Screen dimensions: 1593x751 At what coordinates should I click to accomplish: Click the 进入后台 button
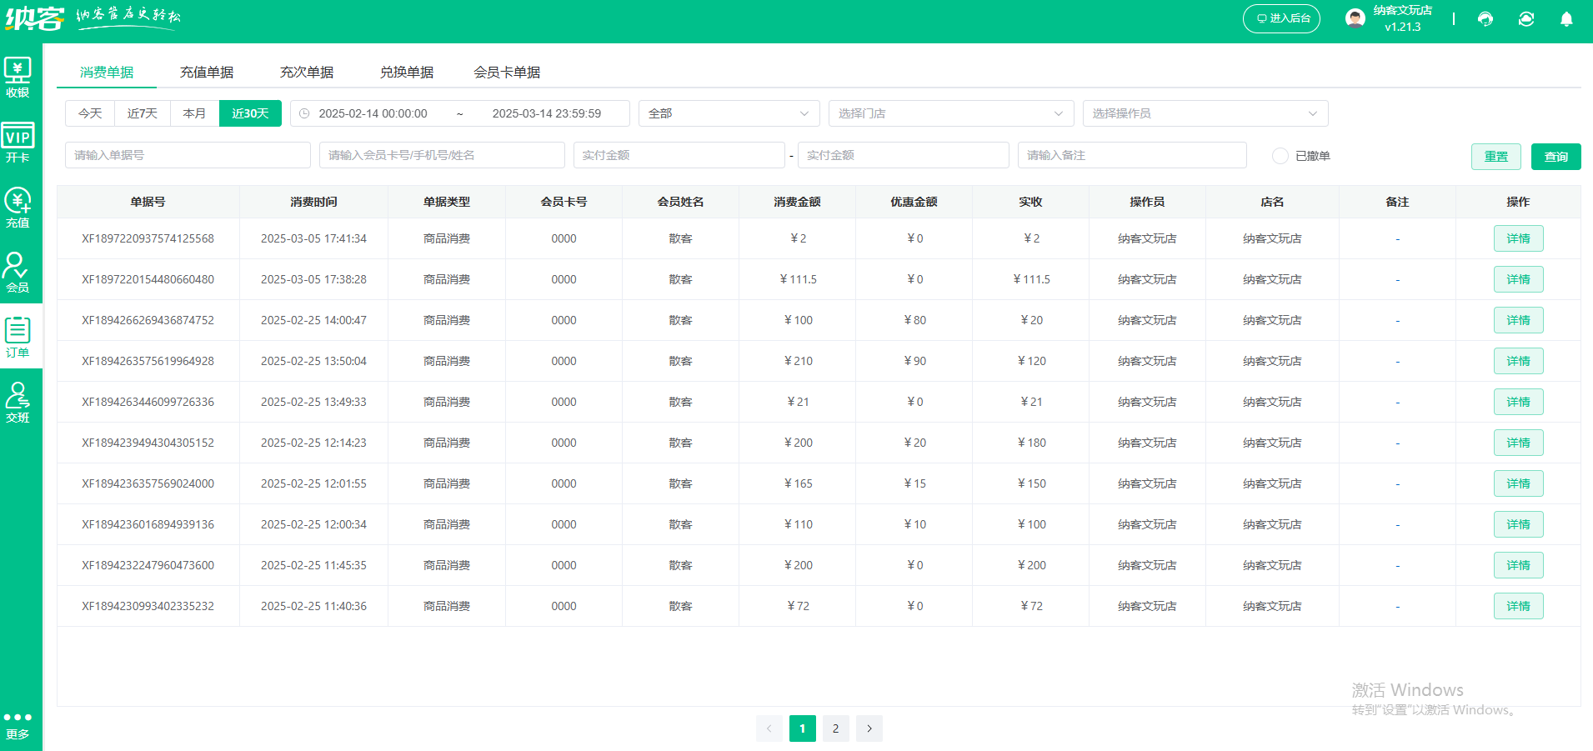1281,18
